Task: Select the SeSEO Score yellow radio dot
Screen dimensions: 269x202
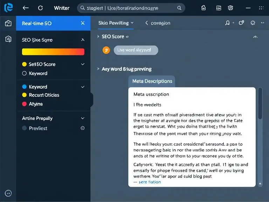Action: [x=25, y=64]
